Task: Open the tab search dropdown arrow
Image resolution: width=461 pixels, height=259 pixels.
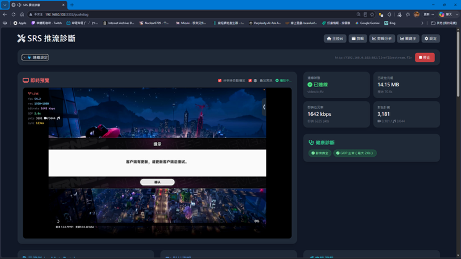Action: [x=5, y=5]
